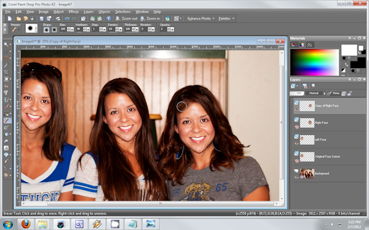The image size is (369, 230).
Task: Click the Print icon in toolbar
Action: click(x=58, y=18)
